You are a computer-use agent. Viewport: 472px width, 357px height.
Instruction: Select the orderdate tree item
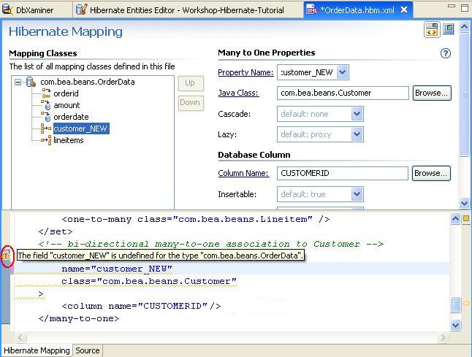tap(71, 117)
